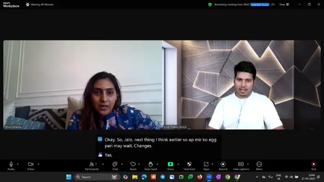324x182 pixels.
Task: Click ENG IN language switcher in tray
Action: (x=278, y=177)
